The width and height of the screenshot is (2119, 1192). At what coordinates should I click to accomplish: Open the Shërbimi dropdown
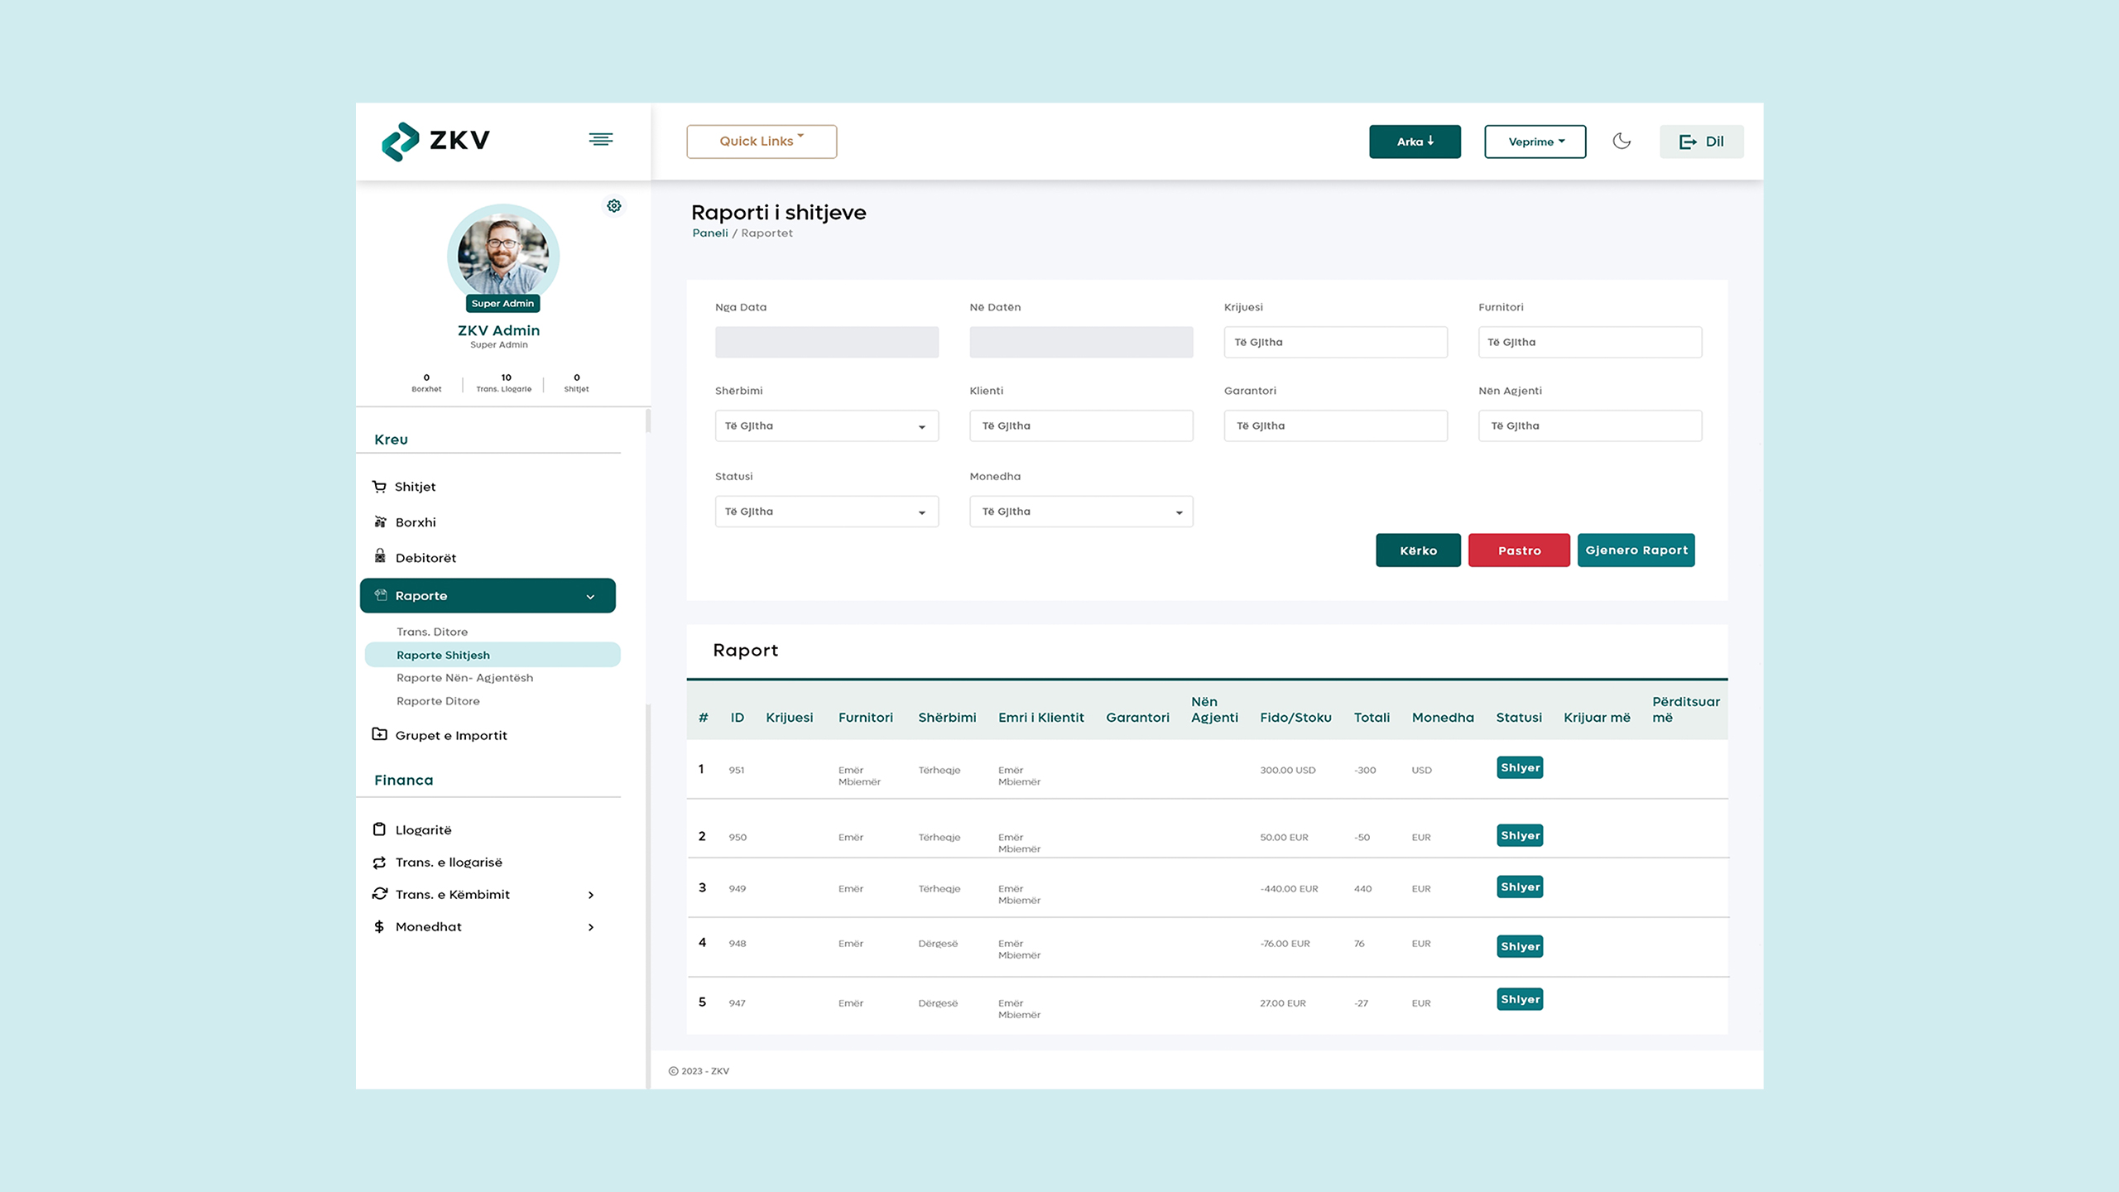826,426
